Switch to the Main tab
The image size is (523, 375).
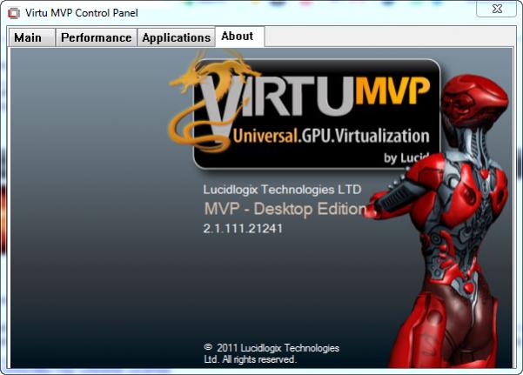[31, 37]
